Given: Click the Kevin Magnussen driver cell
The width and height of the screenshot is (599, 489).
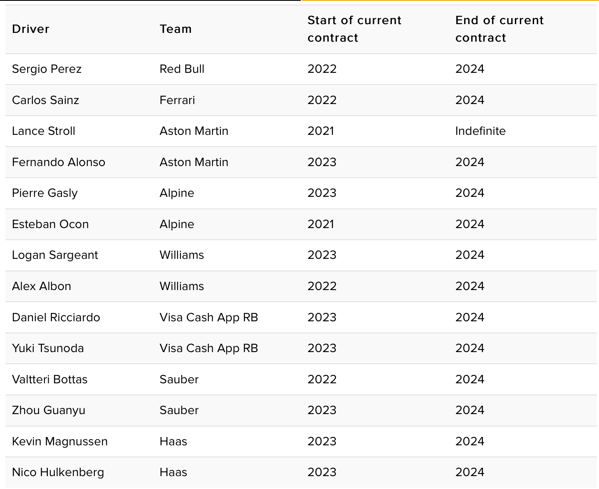Looking at the screenshot, I should click(x=60, y=441).
